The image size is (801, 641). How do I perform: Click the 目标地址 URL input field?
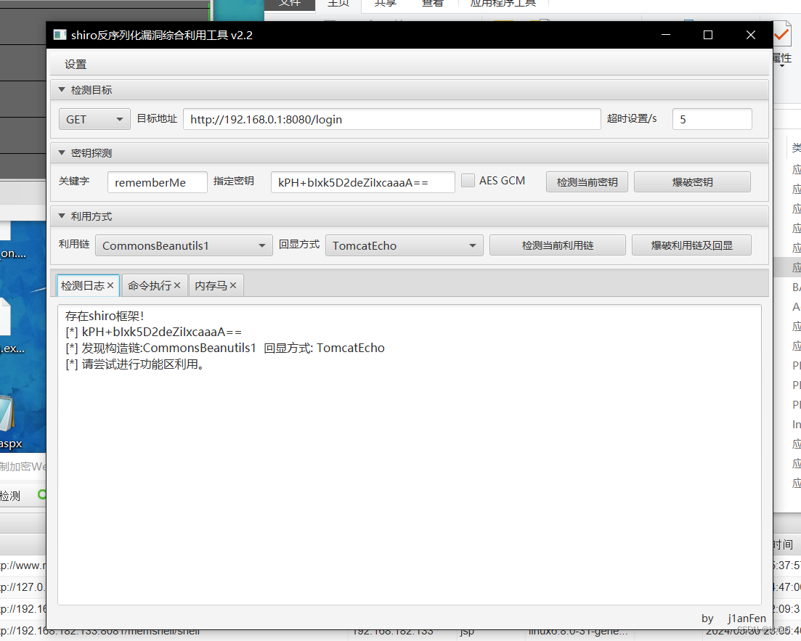pos(392,119)
